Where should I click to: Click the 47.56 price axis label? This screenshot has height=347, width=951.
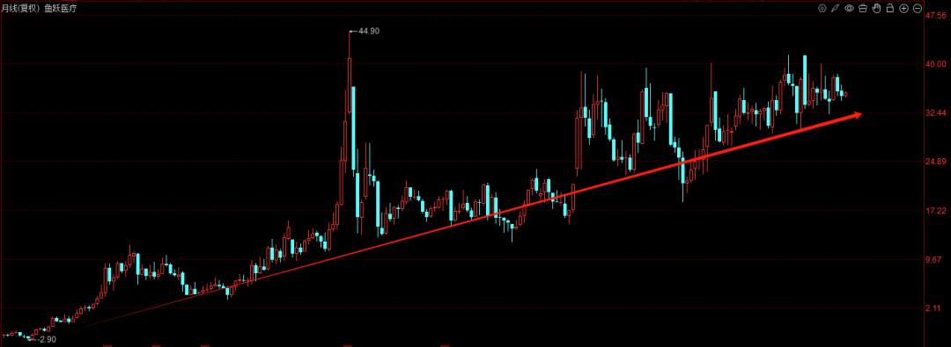click(934, 18)
